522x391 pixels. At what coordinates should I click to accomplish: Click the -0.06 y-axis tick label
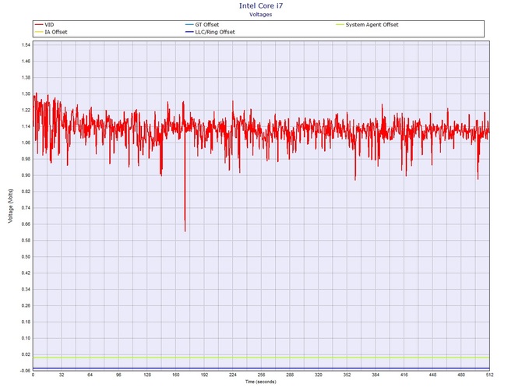click(25, 371)
